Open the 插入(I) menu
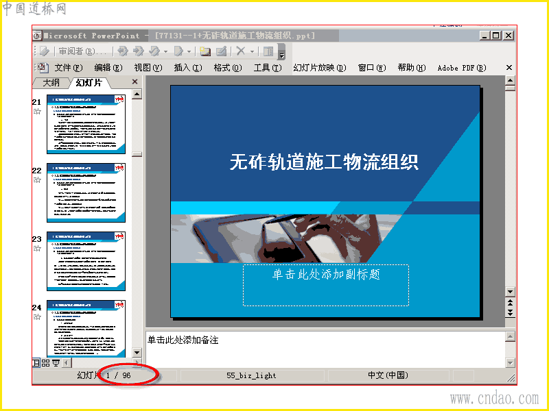This screenshot has height=411, width=549. tap(188, 68)
